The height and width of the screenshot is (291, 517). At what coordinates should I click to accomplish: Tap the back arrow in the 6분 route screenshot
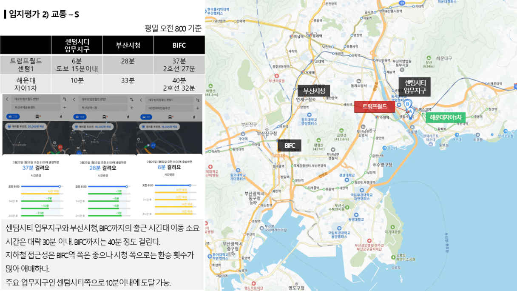[141, 100]
